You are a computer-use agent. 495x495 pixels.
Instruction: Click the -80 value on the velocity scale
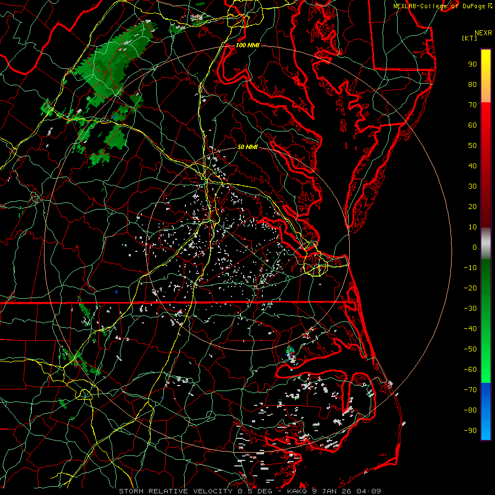[x=470, y=410]
